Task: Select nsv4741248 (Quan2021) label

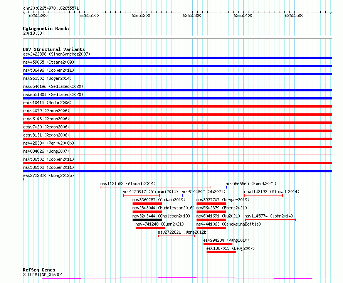Action: tap(160, 224)
